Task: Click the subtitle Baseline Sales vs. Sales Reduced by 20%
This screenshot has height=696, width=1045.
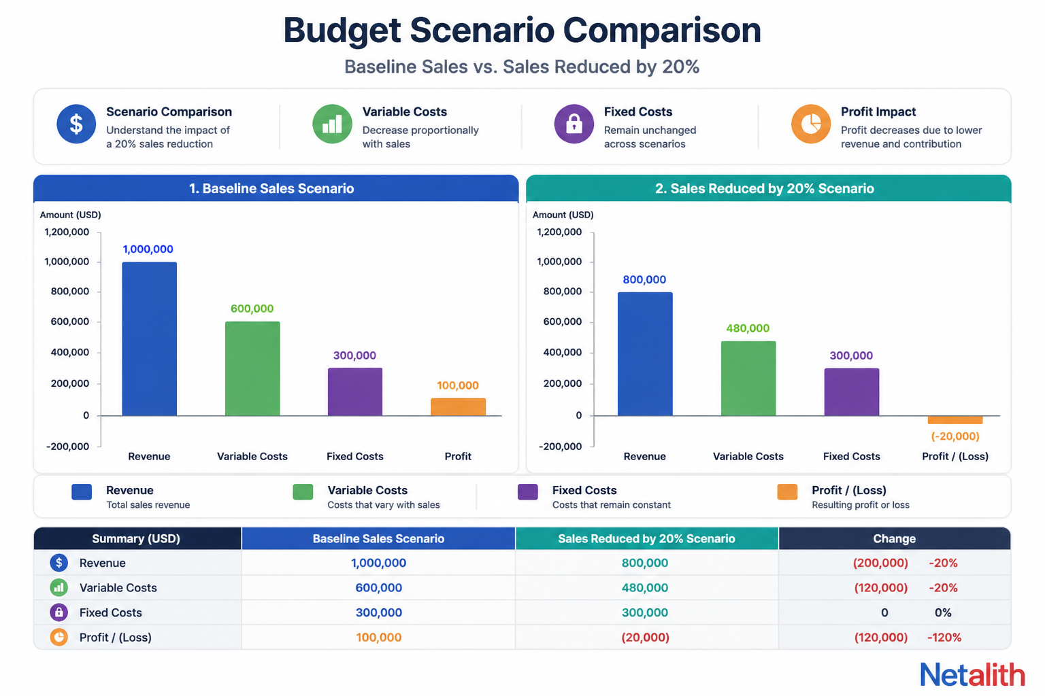Action: pos(522,67)
